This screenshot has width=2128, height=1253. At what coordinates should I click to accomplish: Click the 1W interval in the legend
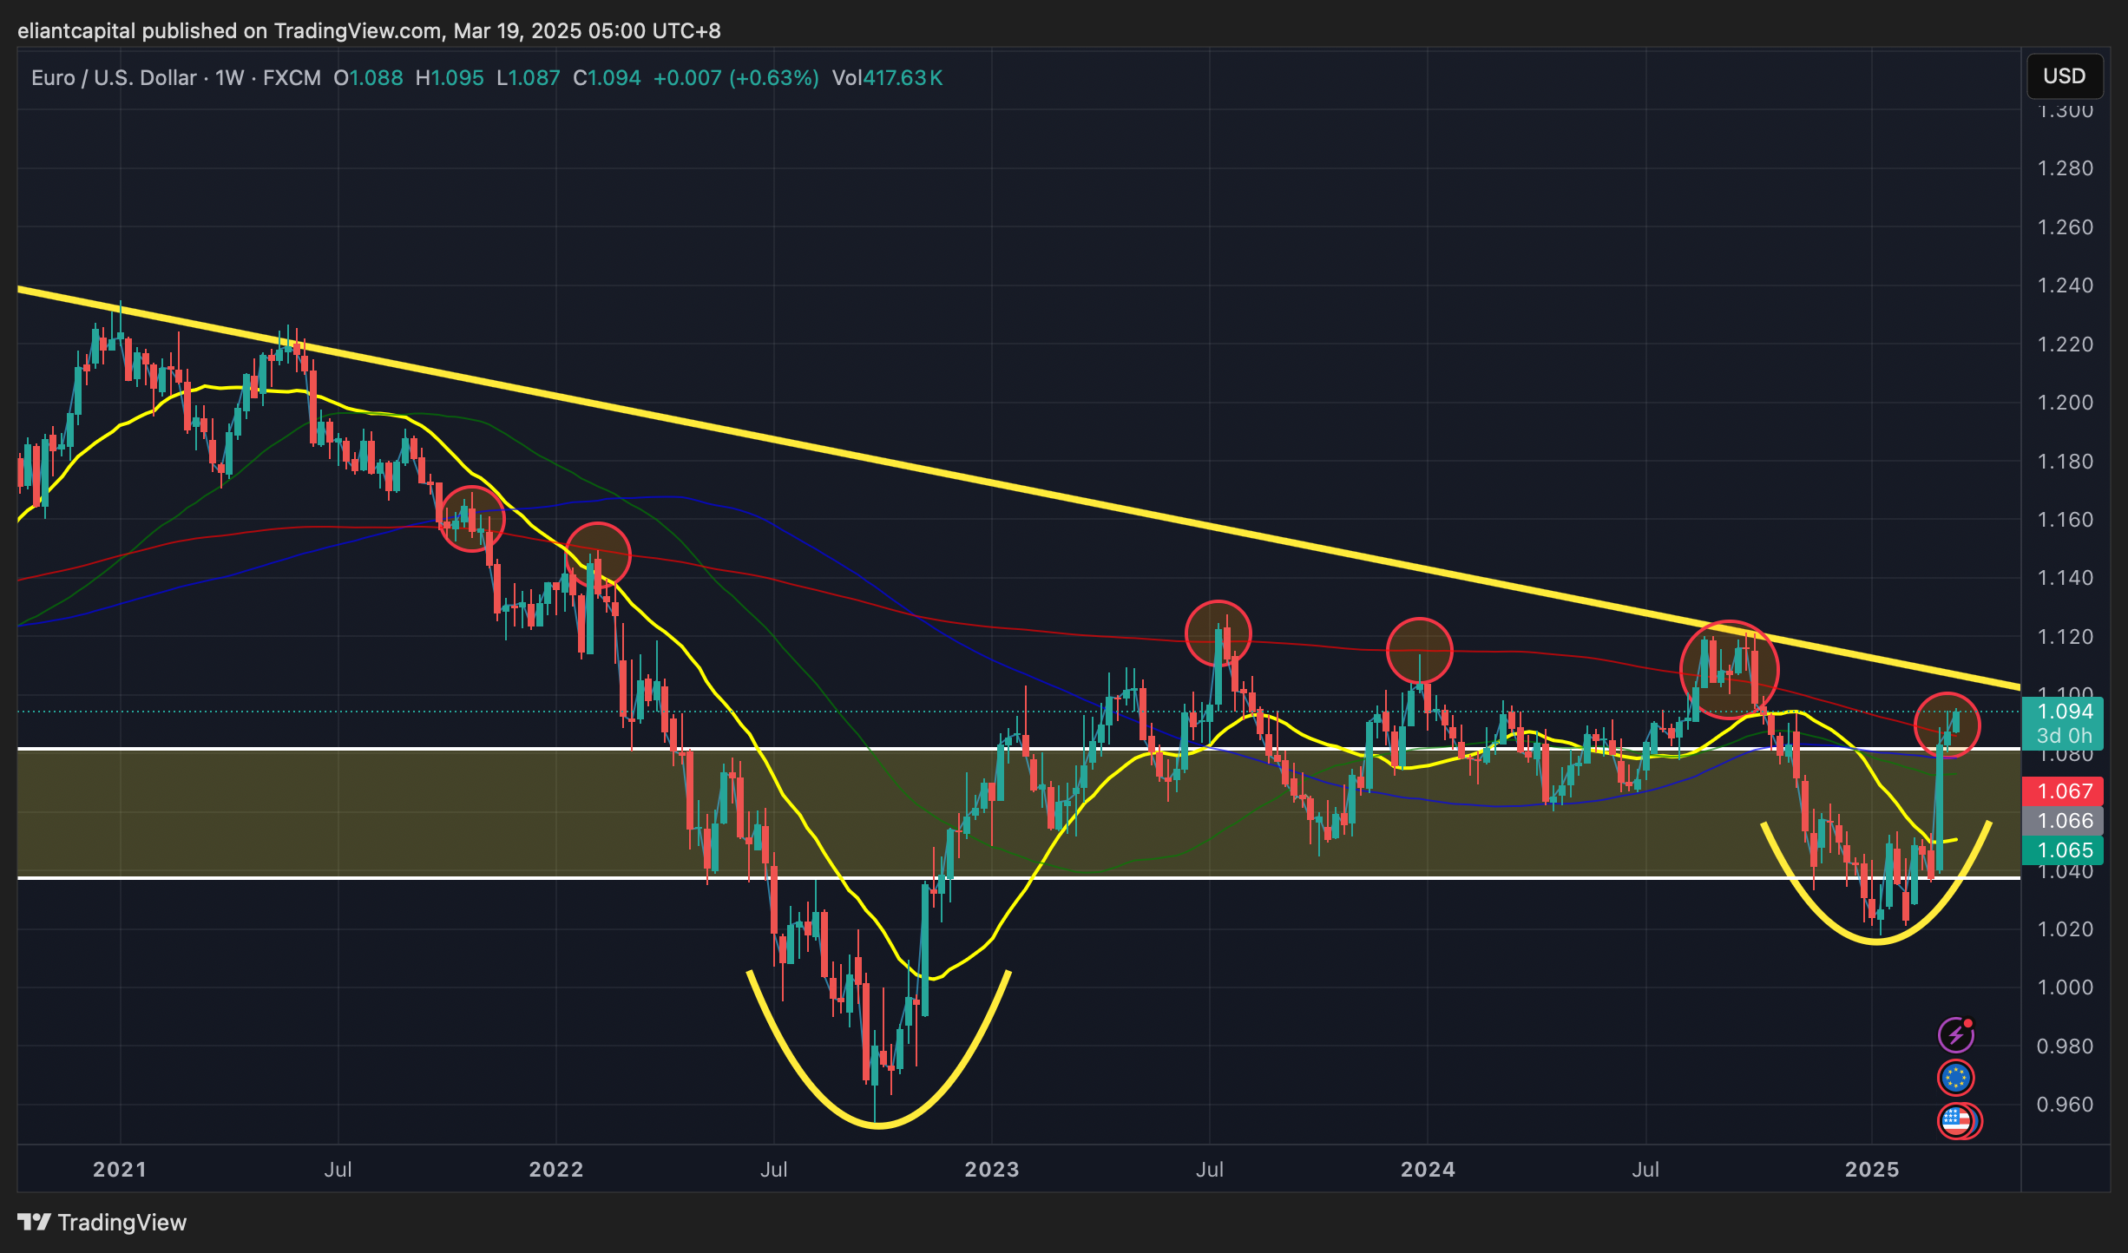click(x=229, y=78)
